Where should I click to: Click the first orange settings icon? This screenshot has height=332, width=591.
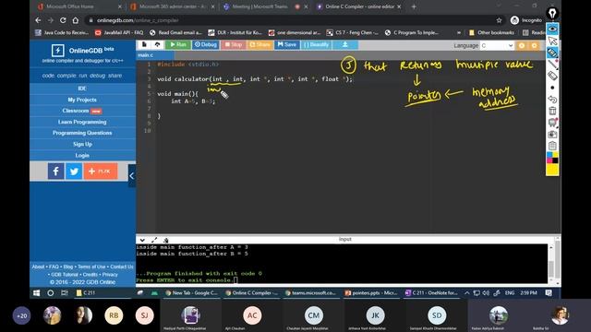[x=522, y=45]
